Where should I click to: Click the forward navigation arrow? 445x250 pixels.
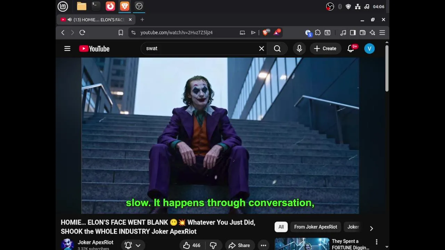pos(72,33)
